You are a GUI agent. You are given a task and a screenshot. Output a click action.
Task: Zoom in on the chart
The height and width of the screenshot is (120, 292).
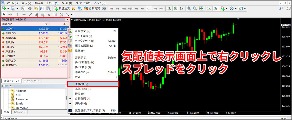(189, 8)
